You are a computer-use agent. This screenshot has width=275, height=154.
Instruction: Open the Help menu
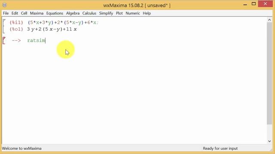coord(147,13)
